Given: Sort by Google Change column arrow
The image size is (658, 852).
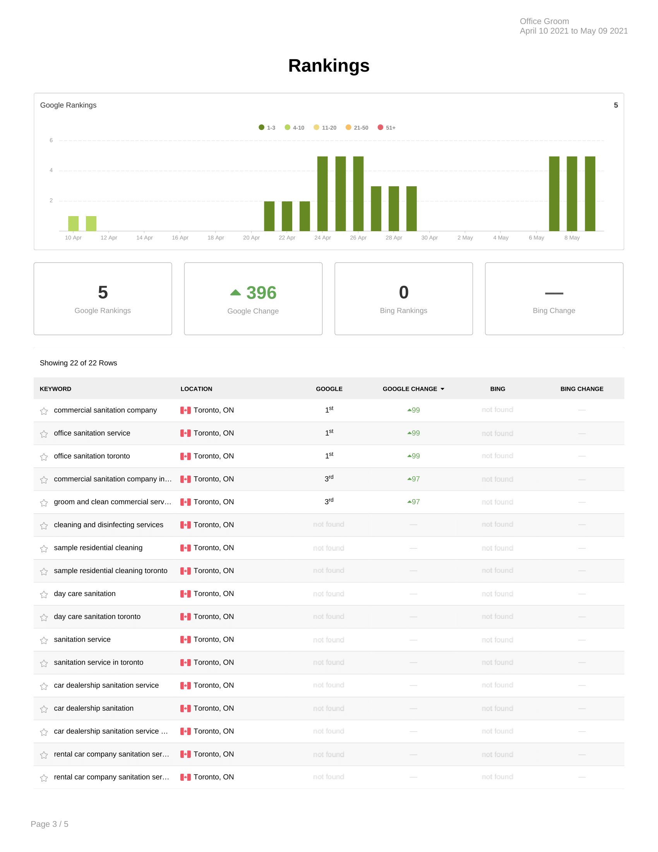Looking at the screenshot, I should (442, 389).
